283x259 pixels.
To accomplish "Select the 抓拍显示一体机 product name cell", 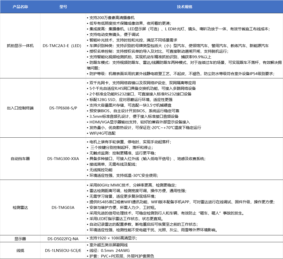I will (x=20, y=46).
